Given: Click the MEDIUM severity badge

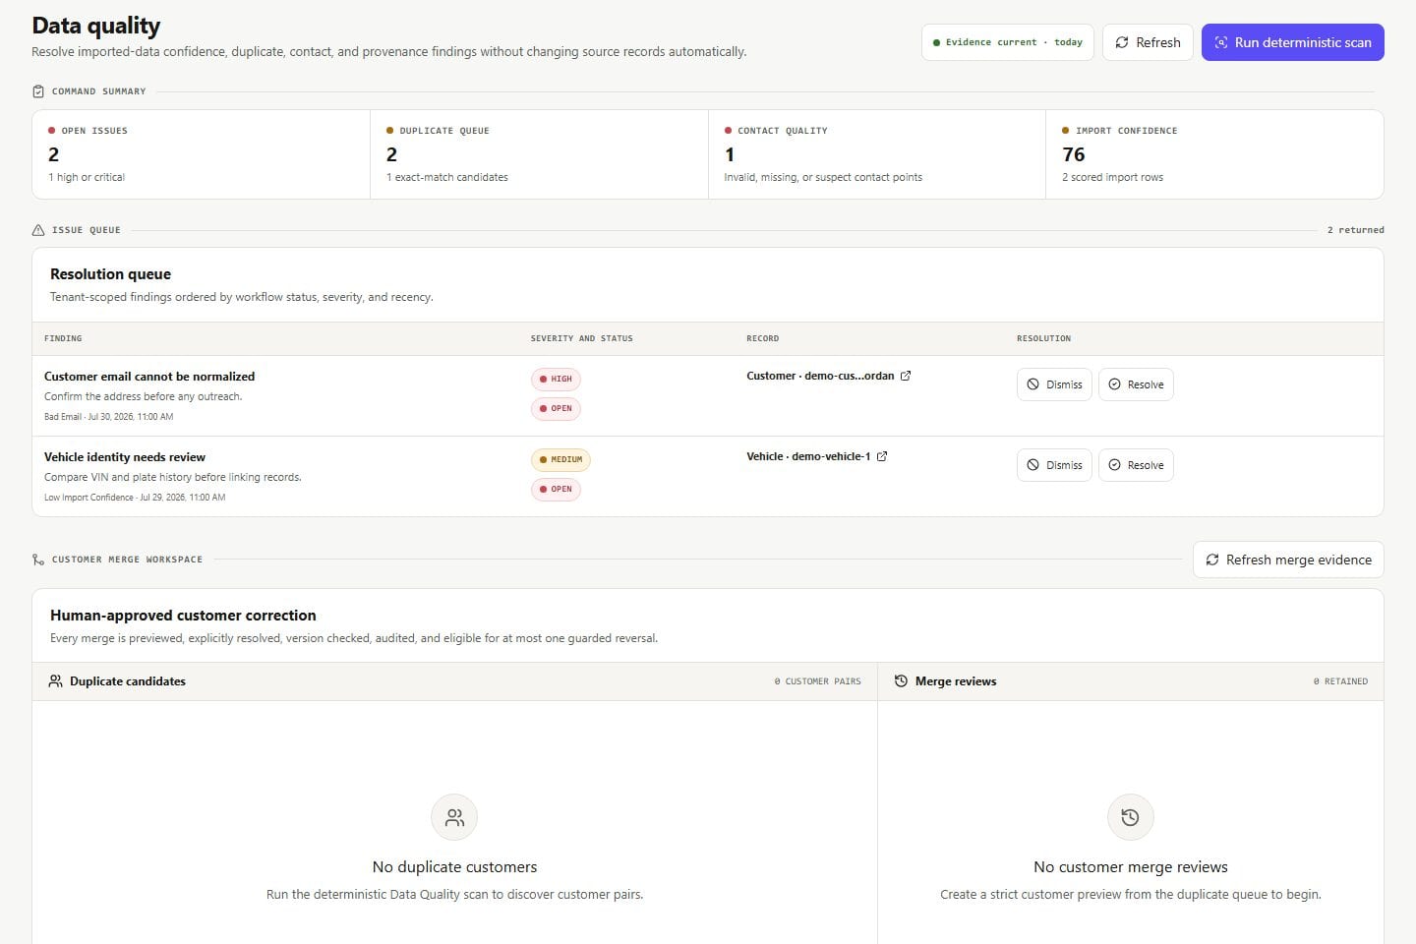Looking at the screenshot, I should click(x=560, y=459).
